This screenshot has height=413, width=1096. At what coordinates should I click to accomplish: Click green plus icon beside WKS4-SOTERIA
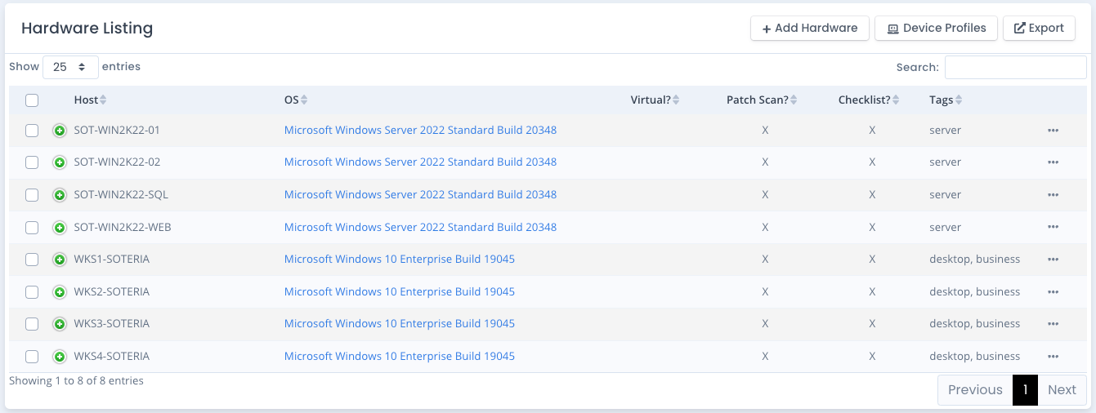point(60,357)
